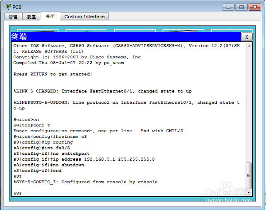Screen dimensions: 266x210
Task: Click the 'Cisco IOS Software' version line
Action: click(x=126, y=48)
